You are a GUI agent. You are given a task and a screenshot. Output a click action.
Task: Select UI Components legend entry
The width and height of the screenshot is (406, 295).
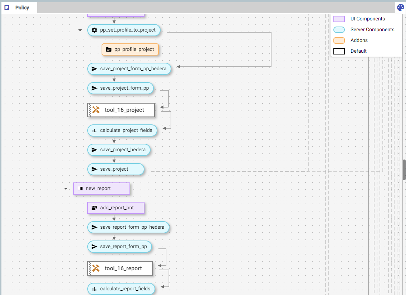[367, 19]
